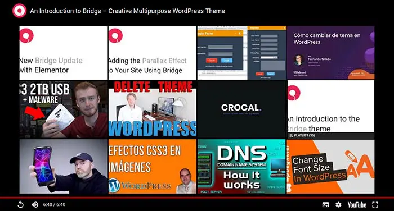
Task: Open the login form tutorial thumbnail
Action: 241,53
